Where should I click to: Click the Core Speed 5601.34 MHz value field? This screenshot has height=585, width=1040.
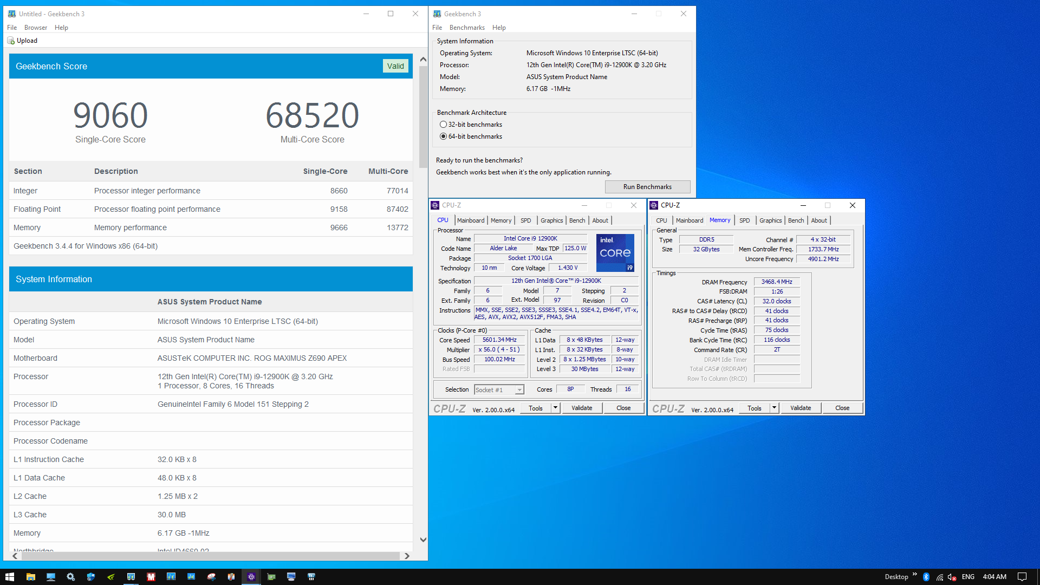pos(499,340)
